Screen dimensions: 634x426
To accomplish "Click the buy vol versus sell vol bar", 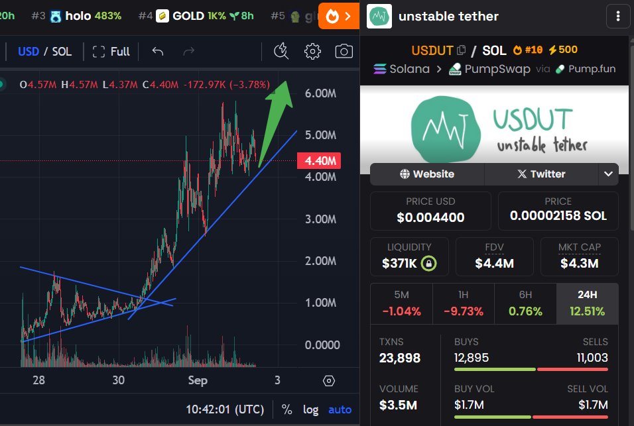I will tap(531, 417).
